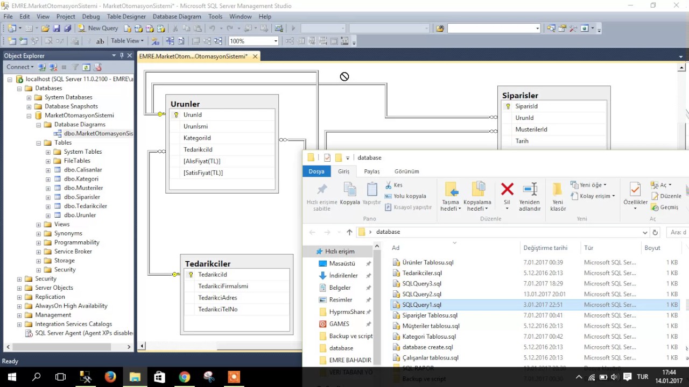
Task: Expand the dbo.Urunler table node
Action: [48, 215]
